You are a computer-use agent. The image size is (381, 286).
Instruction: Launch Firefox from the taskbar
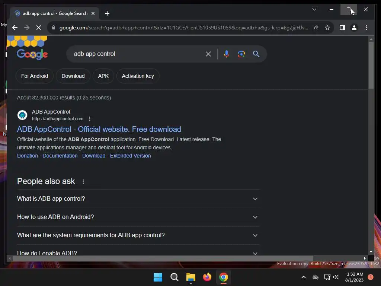coord(207,277)
